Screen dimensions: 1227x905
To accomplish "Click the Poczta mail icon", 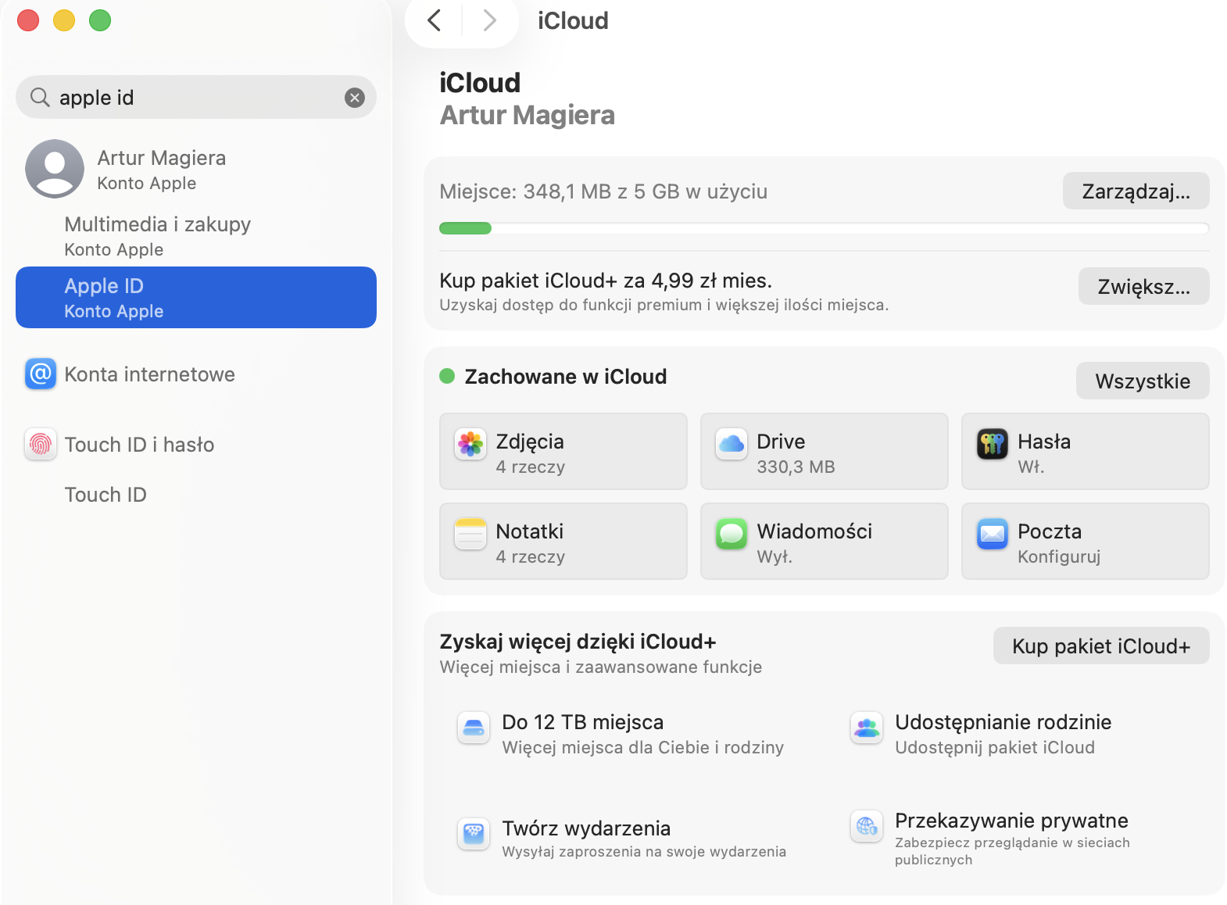I will (993, 535).
